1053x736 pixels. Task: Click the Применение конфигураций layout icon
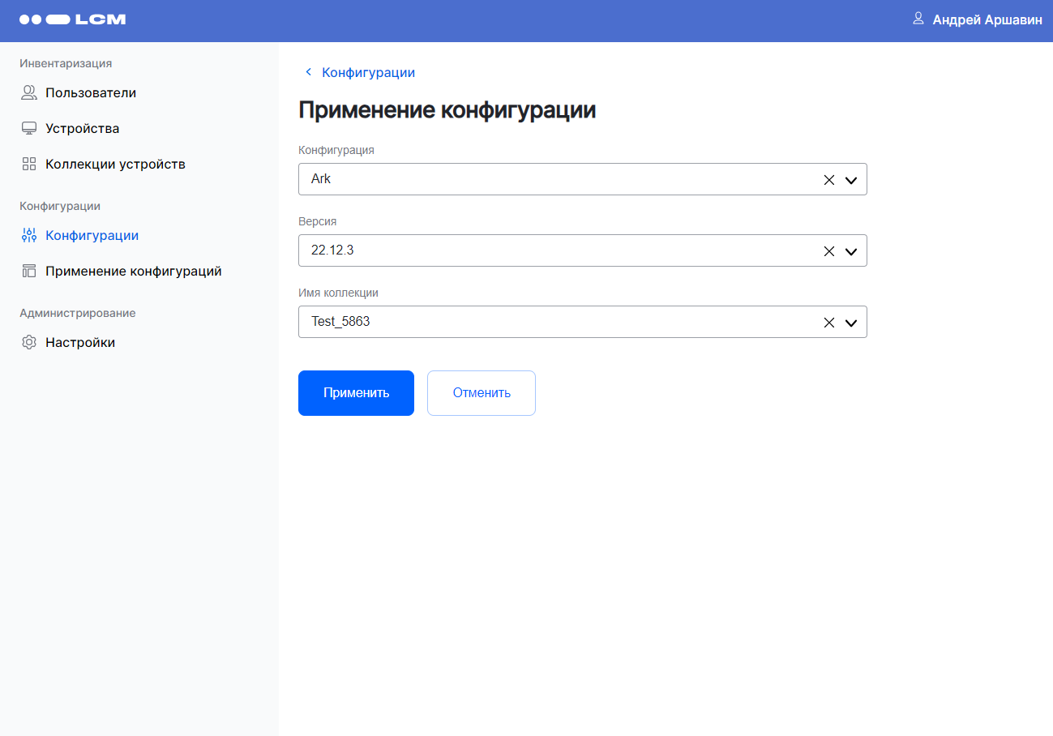[29, 271]
